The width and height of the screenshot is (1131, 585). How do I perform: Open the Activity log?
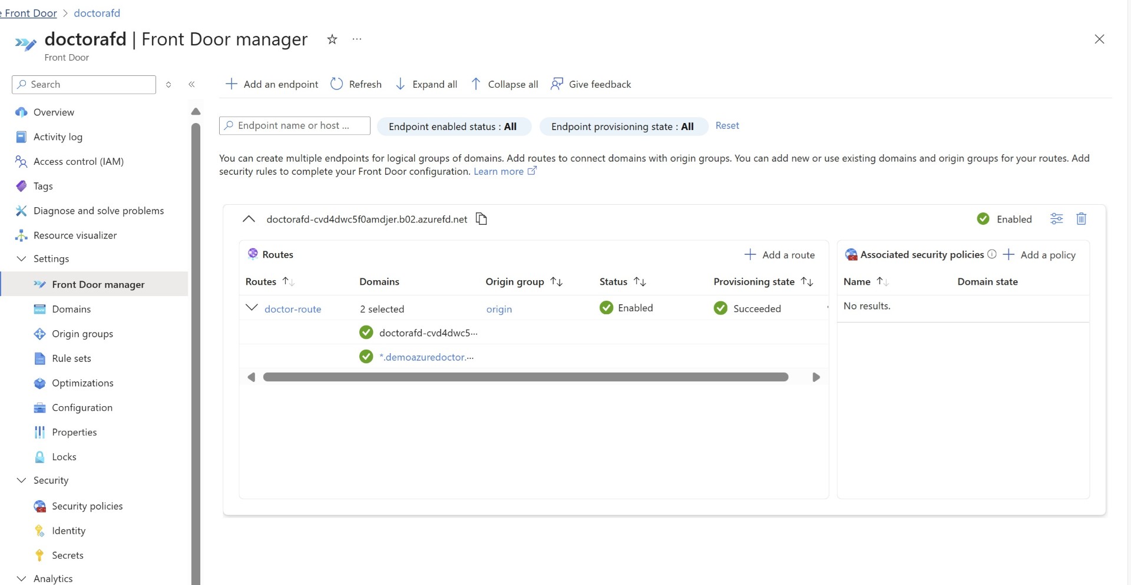[x=58, y=137]
